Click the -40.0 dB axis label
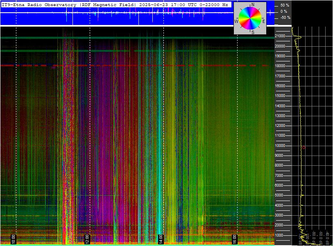Viewport: 333px width, 246px height. pyautogui.click(x=328, y=238)
